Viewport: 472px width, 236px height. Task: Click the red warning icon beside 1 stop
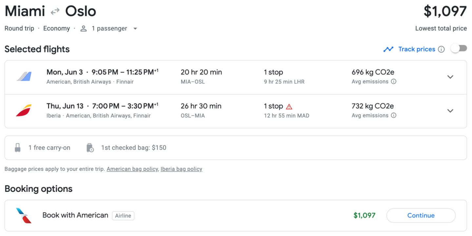[x=289, y=107]
